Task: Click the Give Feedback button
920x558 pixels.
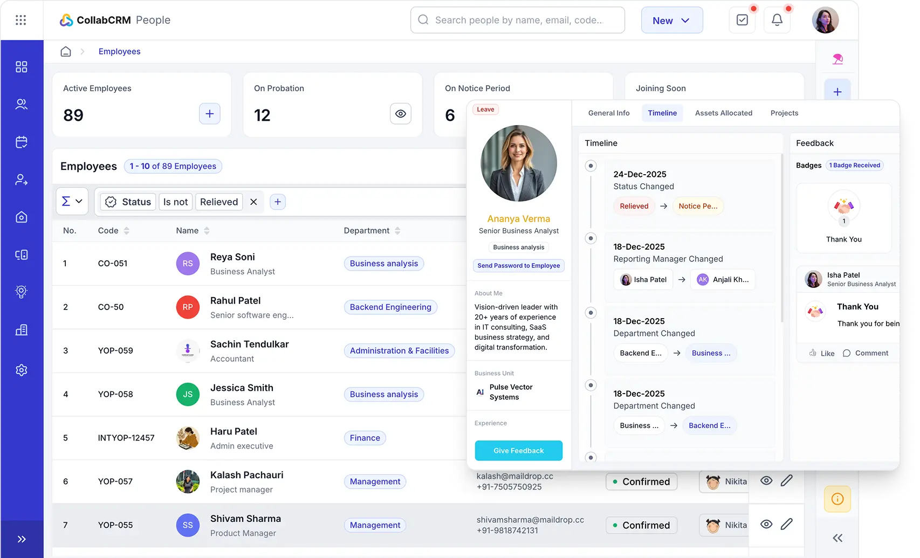Action: [518, 450]
